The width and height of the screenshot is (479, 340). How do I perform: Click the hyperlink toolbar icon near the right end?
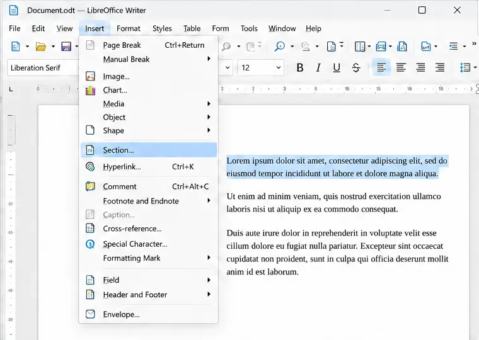(x=426, y=47)
